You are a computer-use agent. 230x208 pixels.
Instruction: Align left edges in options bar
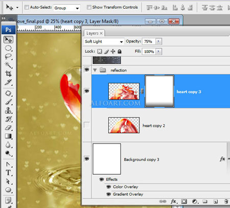175,8
